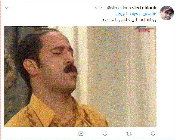Image resolution: width=177 pixels, height=140 pixels.
Task: Open profile via display name sied eldouh
Action: pyautogui.click(x=144, y=8)
